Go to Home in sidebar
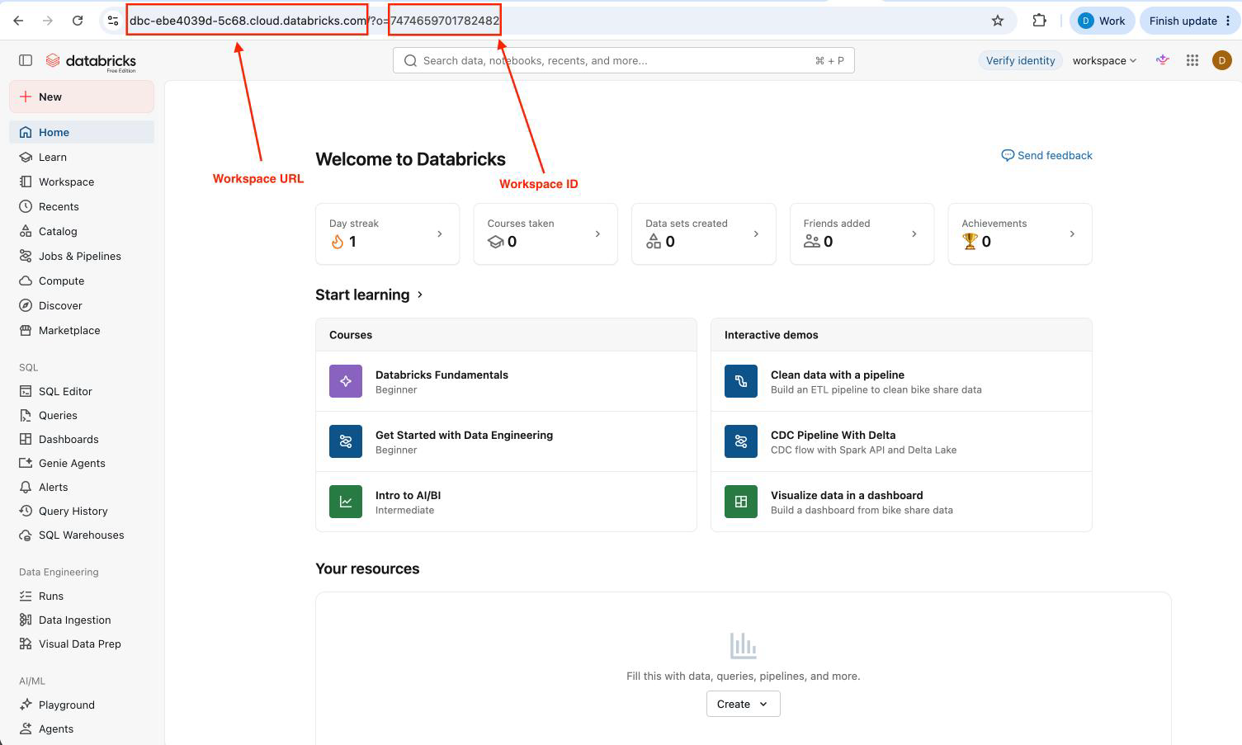The height and width of the screenshot is (745, 1242). pyautogui.click(x=82, y=132)
